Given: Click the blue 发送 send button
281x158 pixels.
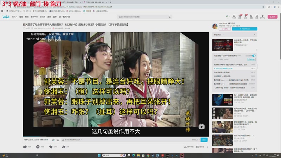Looking at the screenshot, I should click(204, 140).
